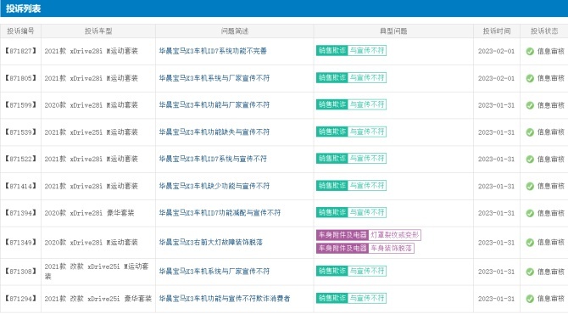Click the 投诉时间 column header
568x314 pixels.
[497, 31]
